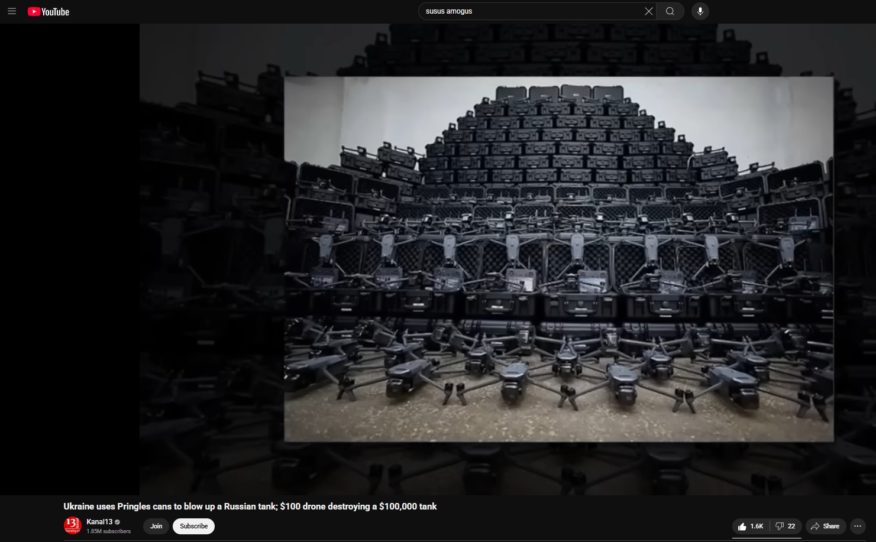This screenshot has height=542, width=876.
Task: Subscribe to Kanal13 channel
Action: 193,526
